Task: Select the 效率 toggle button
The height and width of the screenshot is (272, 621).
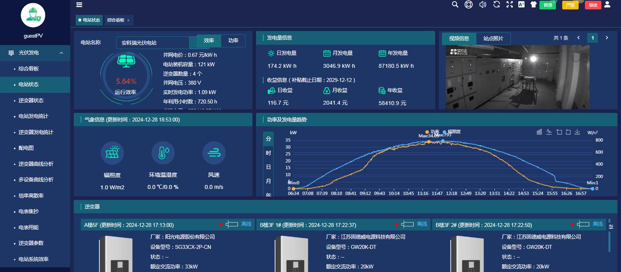Action: [x=209, y=40]
